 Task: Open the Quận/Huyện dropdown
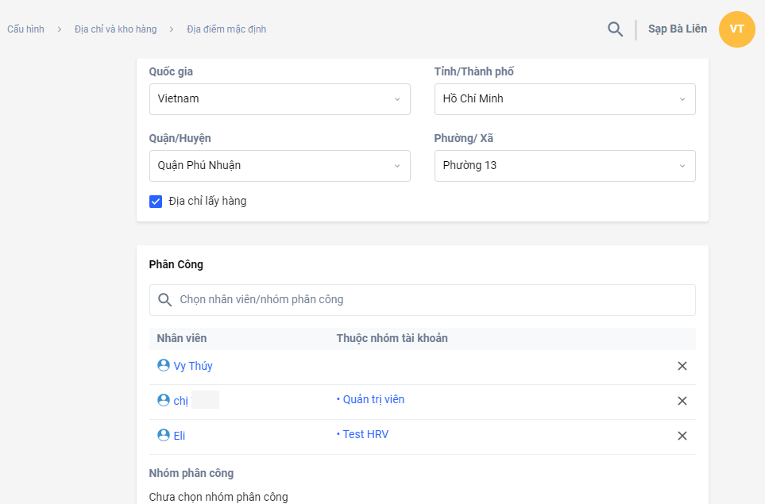(280, 166)
